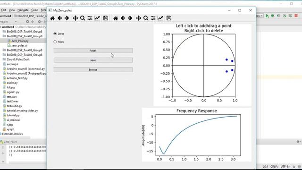Click Scroll from Source icon in Project panel
The width and height of the screenshot is (302, 170).
[x=27, y=22]
